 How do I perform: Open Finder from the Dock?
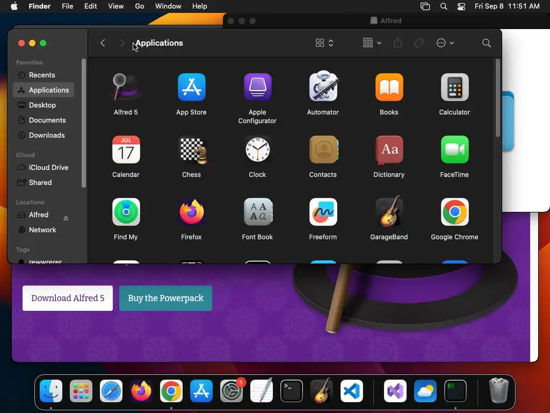click(51, 391)
